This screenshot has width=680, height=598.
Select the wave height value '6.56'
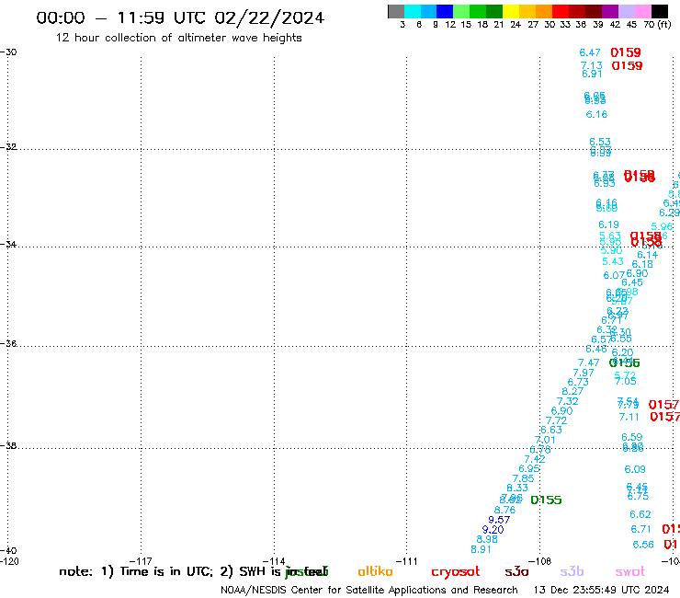[x=643, y=545]
